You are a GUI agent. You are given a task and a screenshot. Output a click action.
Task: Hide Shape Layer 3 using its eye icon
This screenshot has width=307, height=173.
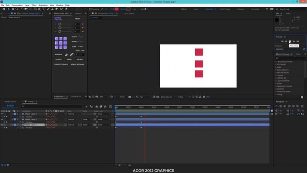[x=2, y=114]
